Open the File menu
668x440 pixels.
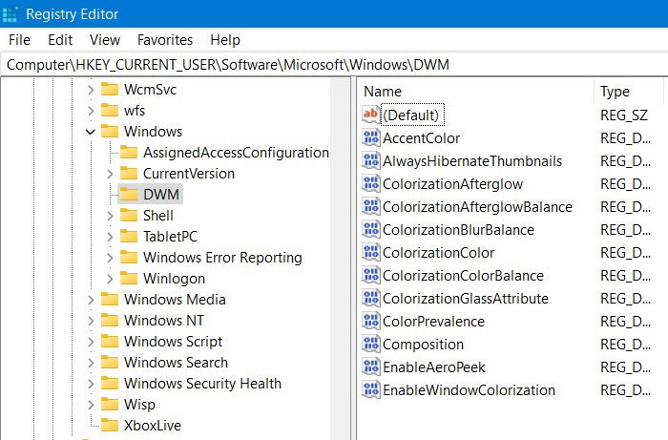pos(20,40)
